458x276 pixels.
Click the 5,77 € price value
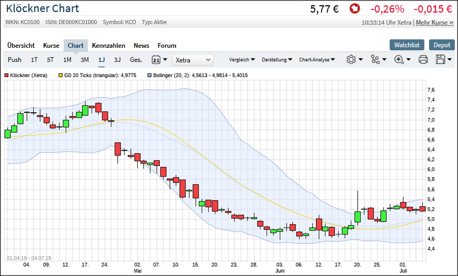324,9
